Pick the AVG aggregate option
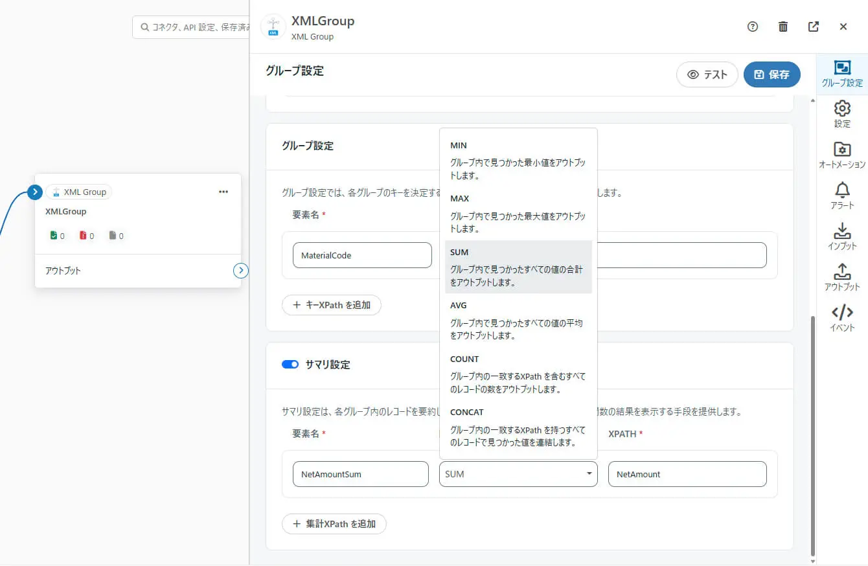This screenshot has height=566, width=868. [x=518, y=320]
